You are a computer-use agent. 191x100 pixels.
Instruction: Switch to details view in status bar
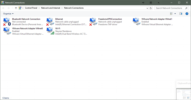184,98
